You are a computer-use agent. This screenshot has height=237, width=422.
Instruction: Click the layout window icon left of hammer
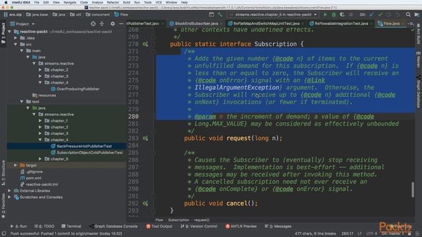coord(212,14)
